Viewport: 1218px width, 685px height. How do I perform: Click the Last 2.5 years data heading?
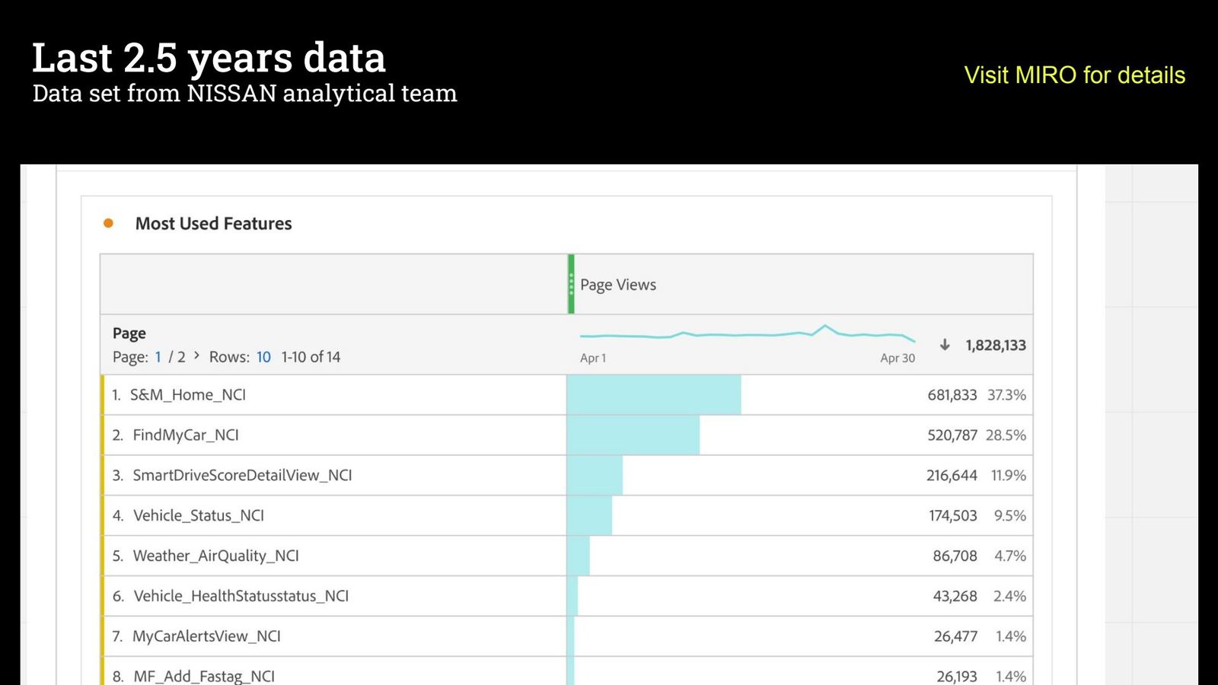[x=209, y=58]
